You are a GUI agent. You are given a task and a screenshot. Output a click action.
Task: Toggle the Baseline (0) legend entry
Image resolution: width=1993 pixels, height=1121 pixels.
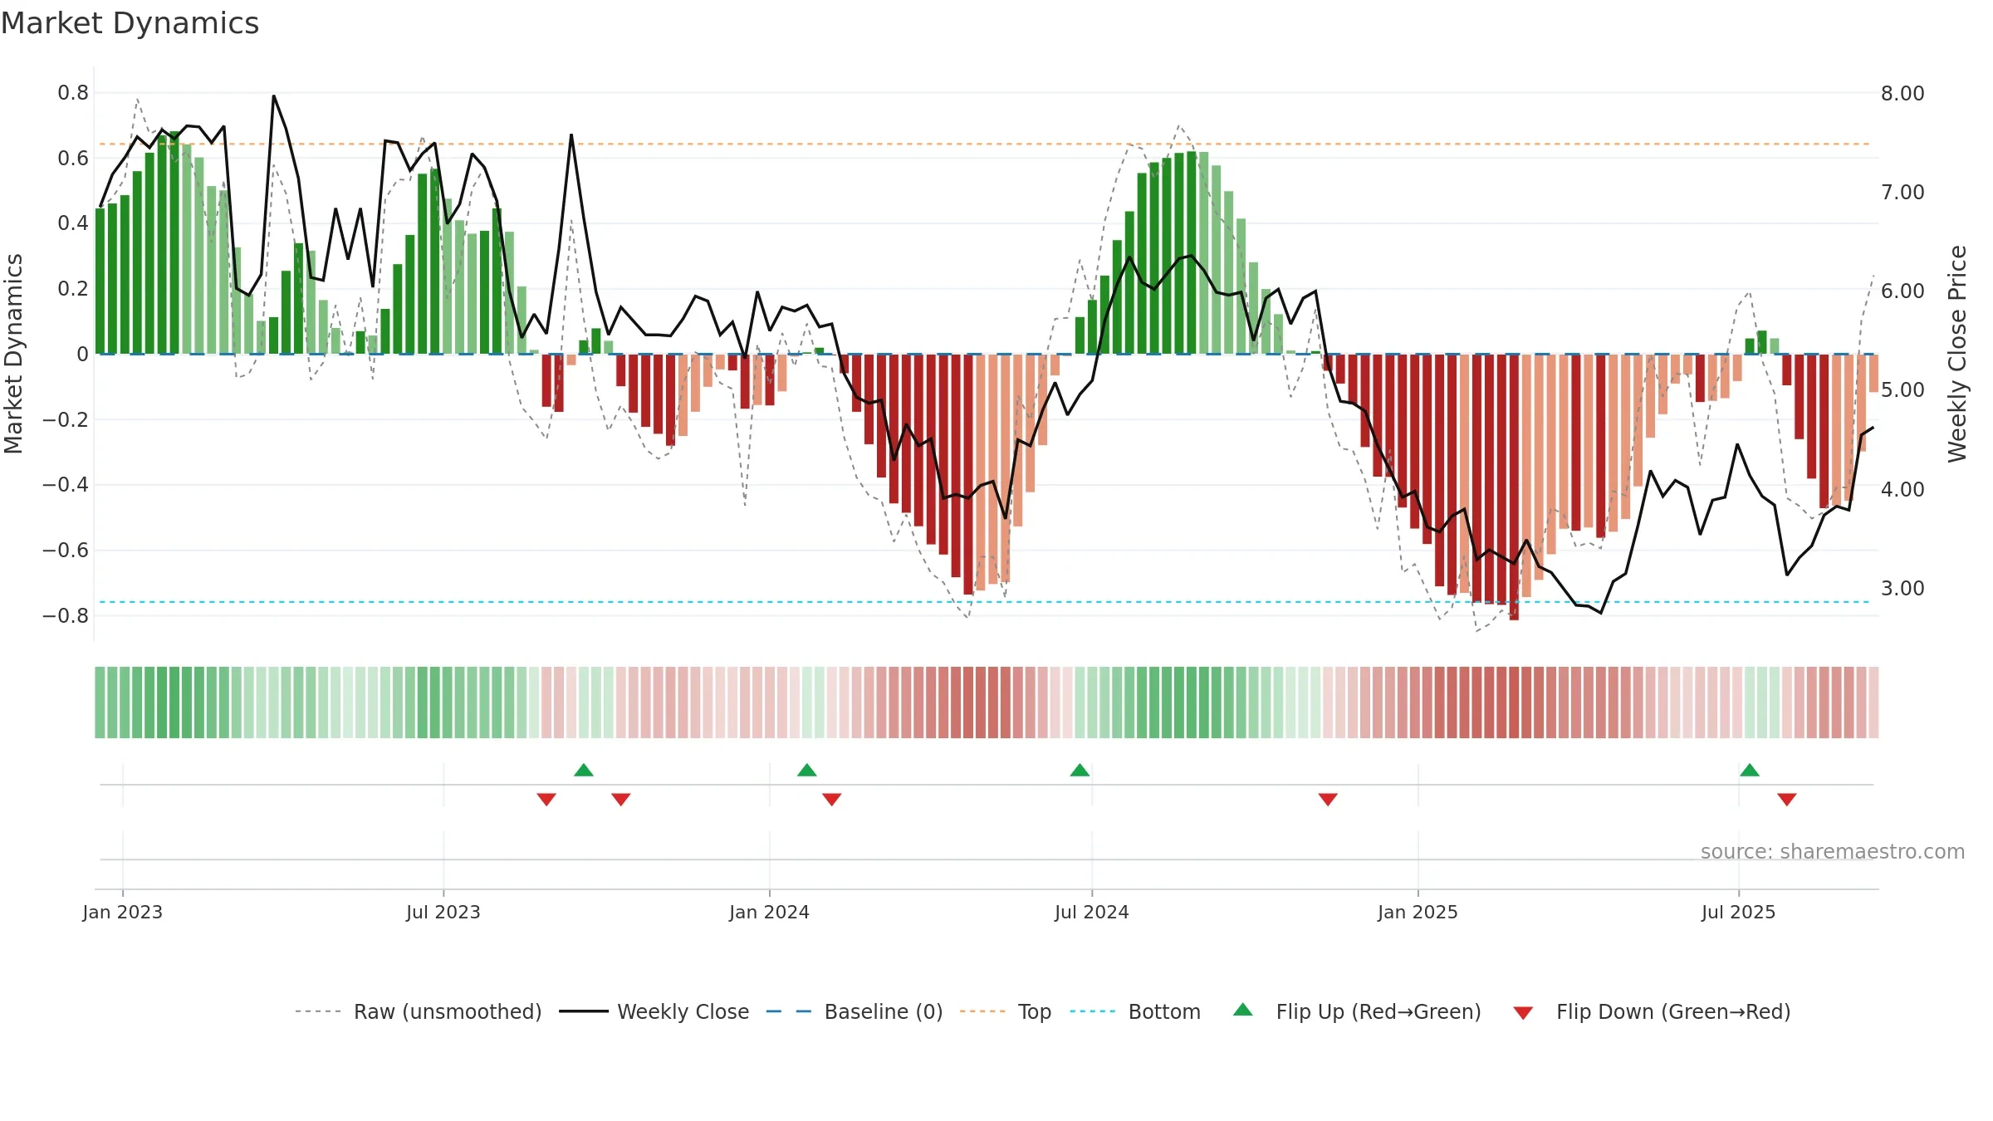(854, 1011)
